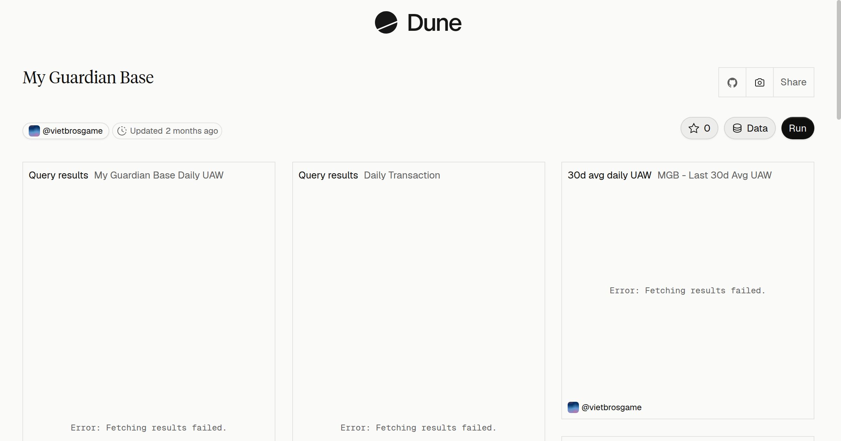841x441 pixels.
Task: Click the Dune wordmark text
Action: coord(434,23)
